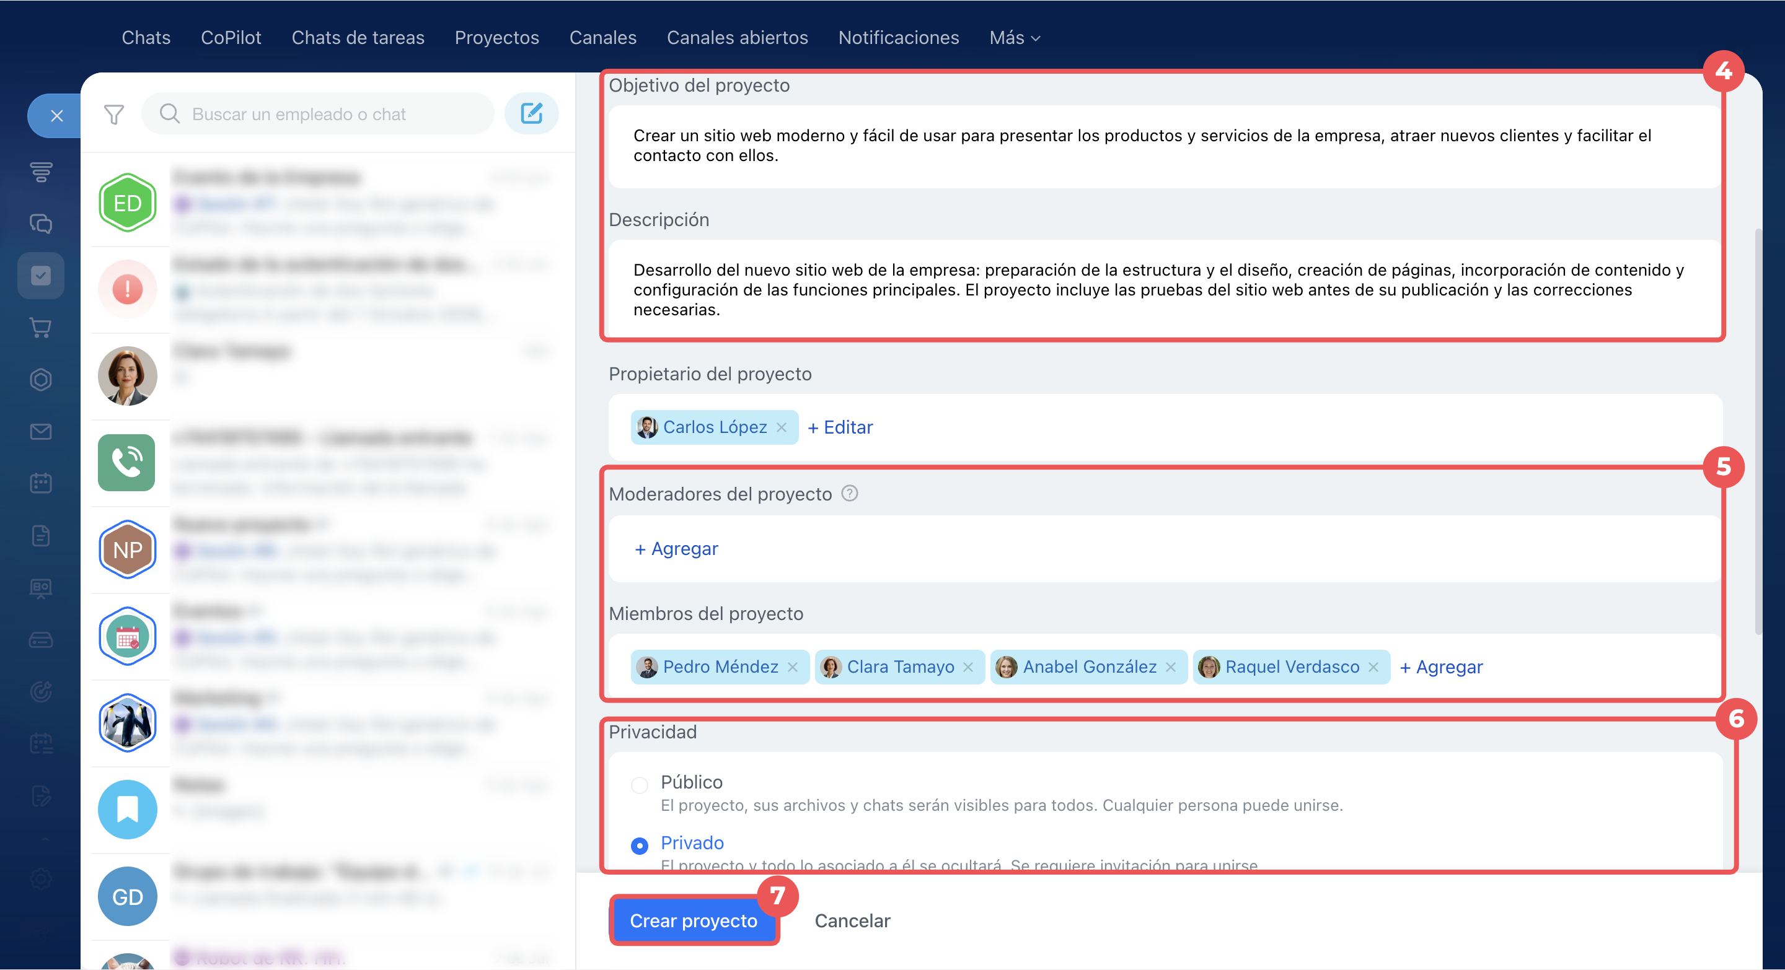Open the blue GD avatar chat
The width and height of the screenshot is (1785, 970).
pos(128,897)
